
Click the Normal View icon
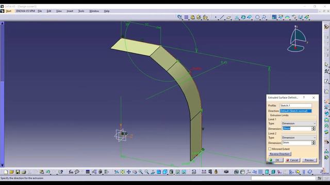(x=153, y=172)
